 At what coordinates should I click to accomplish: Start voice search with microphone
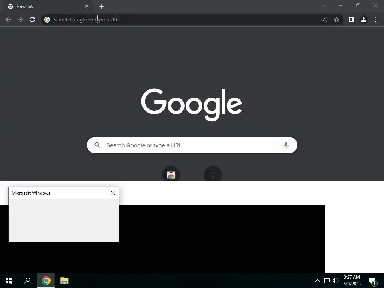tap(286, 145)
